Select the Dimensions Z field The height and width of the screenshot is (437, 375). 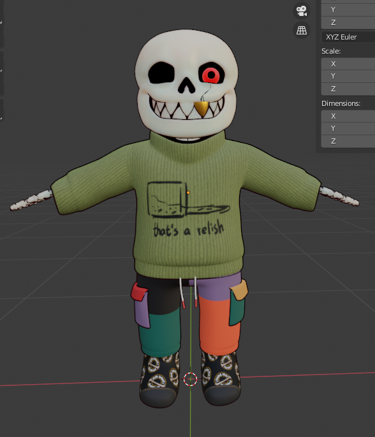tap(348, 141)
